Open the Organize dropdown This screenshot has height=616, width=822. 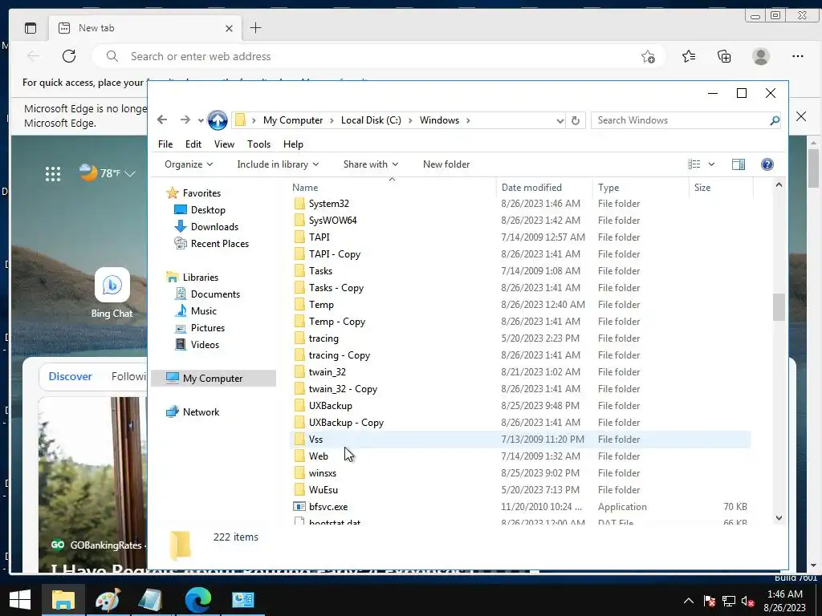(x=189, y=164)
